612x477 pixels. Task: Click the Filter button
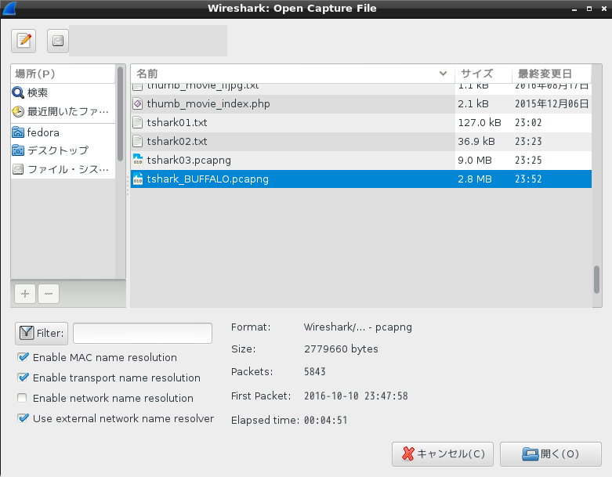42,333
